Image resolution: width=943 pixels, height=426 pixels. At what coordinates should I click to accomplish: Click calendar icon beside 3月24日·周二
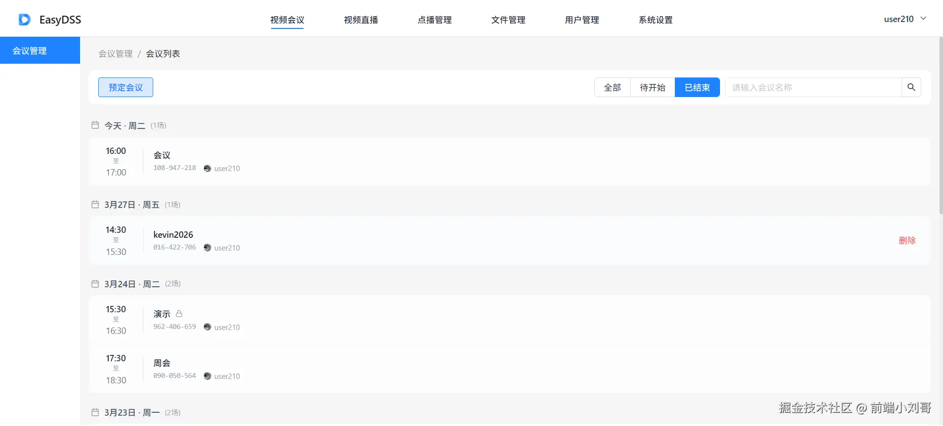tap(95, 284)
